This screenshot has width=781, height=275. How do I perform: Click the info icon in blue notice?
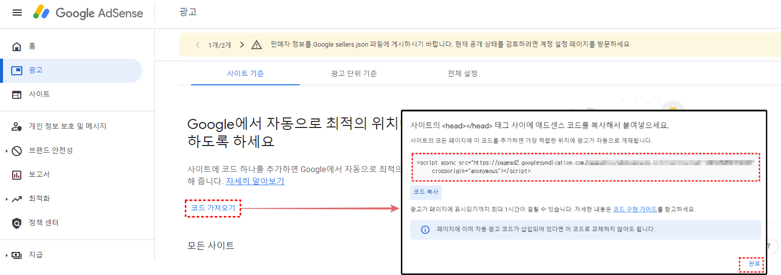425,230
